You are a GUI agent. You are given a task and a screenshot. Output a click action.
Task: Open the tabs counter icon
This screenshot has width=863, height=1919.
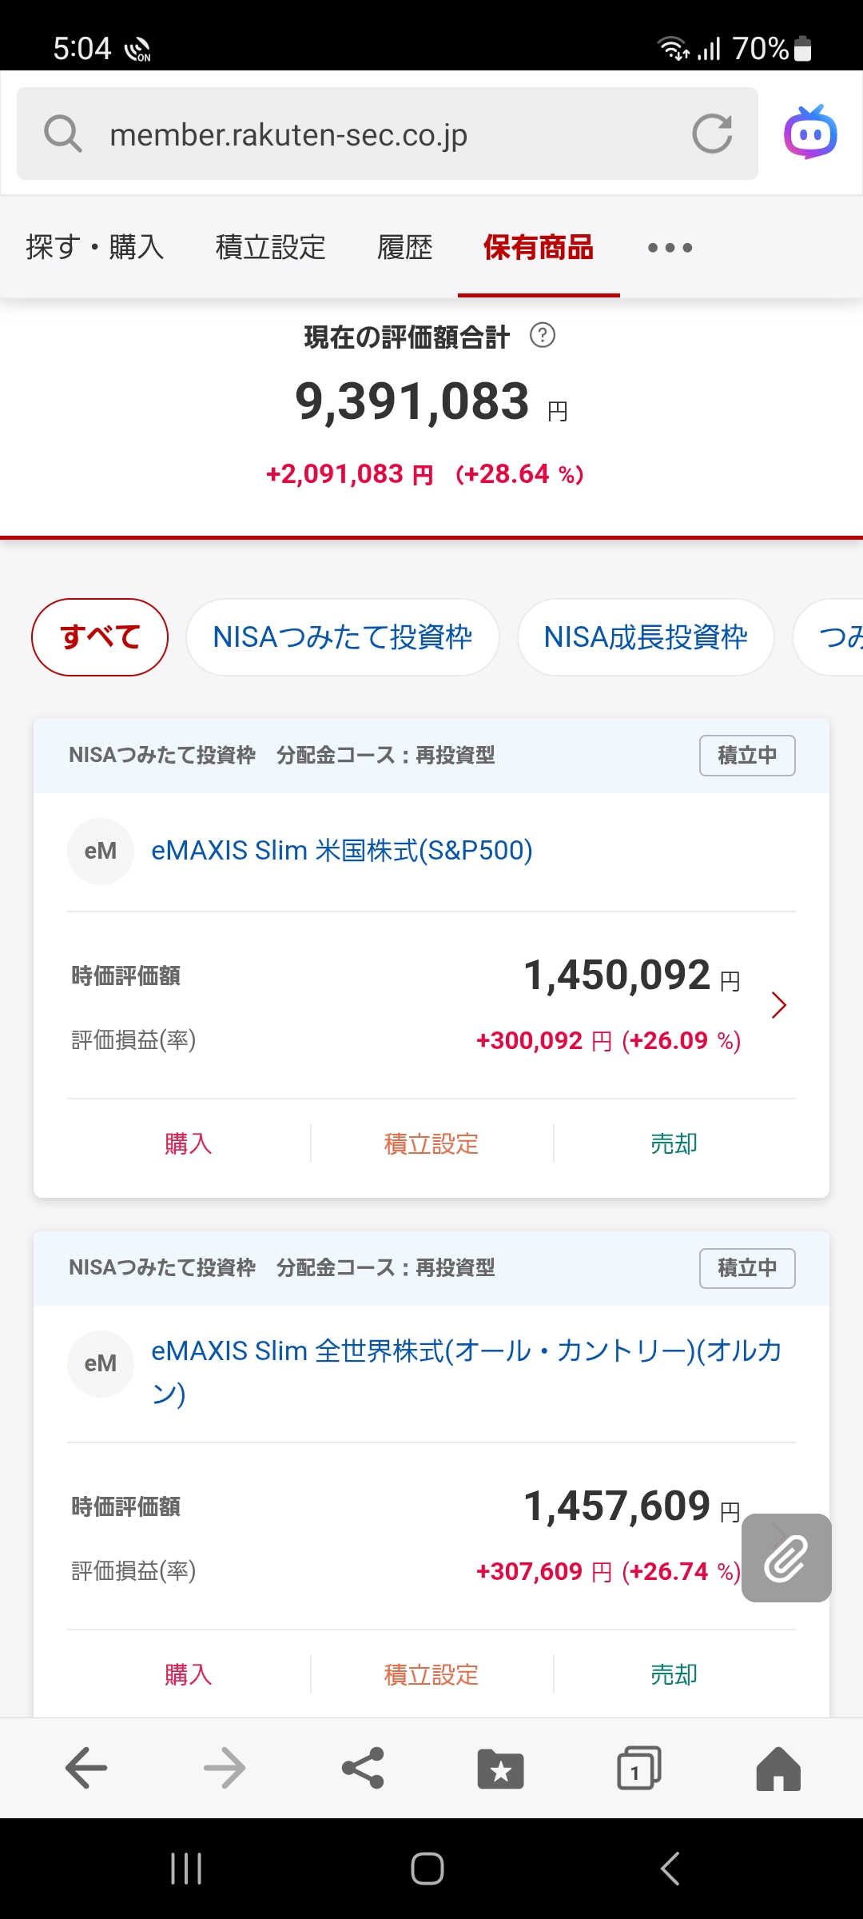(x=639, y=1768)
